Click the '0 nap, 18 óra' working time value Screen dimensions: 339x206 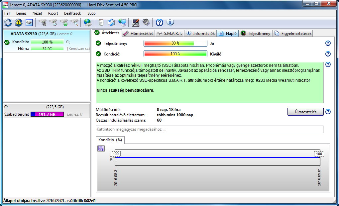169,110
